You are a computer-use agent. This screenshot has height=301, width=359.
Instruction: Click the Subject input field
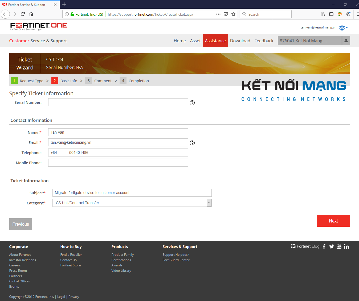(x=132, y=193)
